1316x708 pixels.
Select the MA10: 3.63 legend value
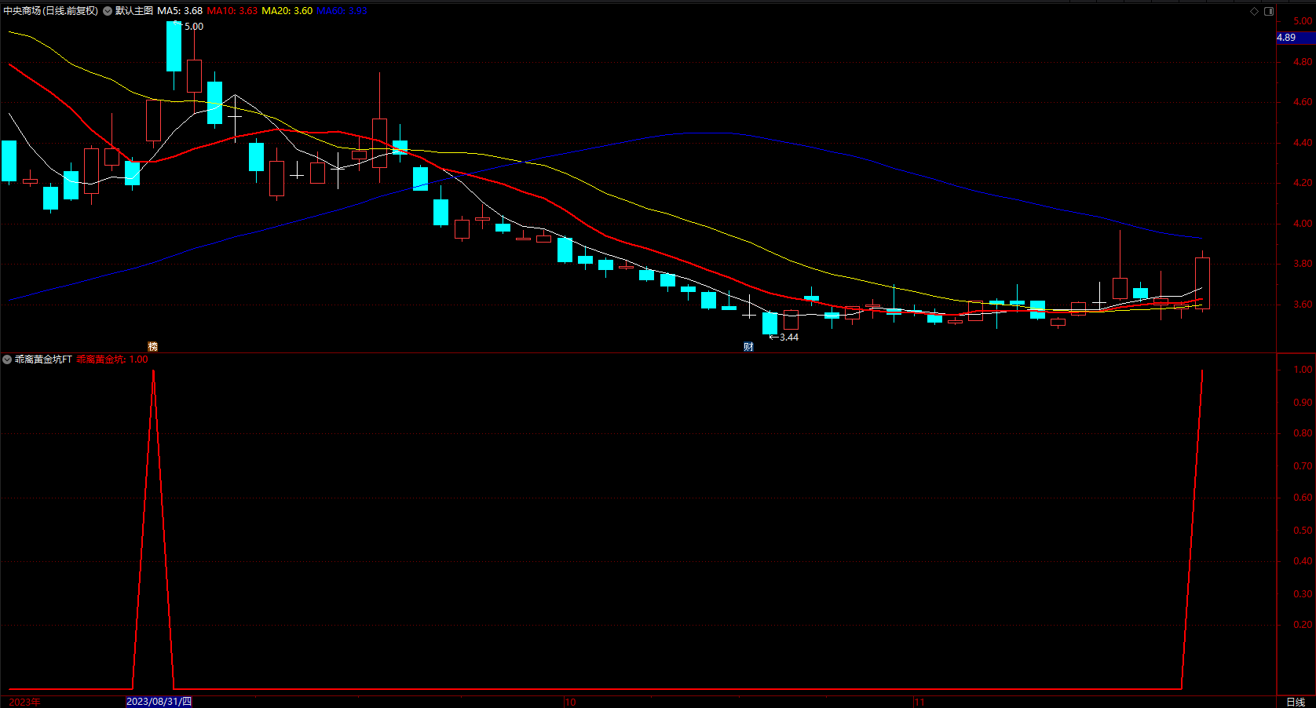click(x=232, y=11)
